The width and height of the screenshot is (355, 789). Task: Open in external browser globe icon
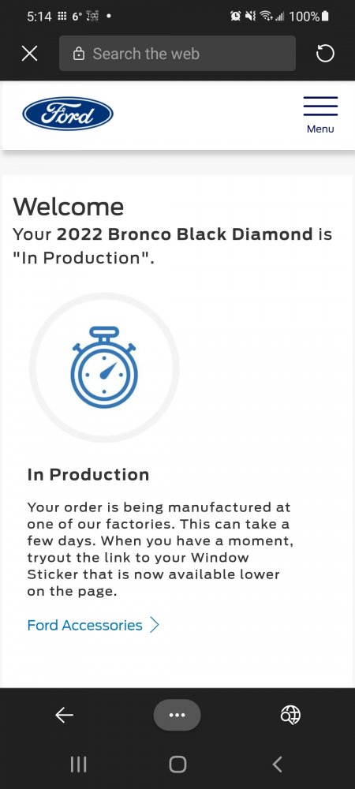(290, 715)
